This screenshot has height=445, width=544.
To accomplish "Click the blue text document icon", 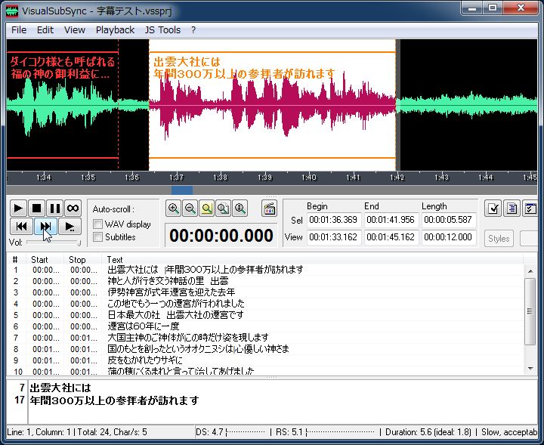I will [x=512, y=209].
